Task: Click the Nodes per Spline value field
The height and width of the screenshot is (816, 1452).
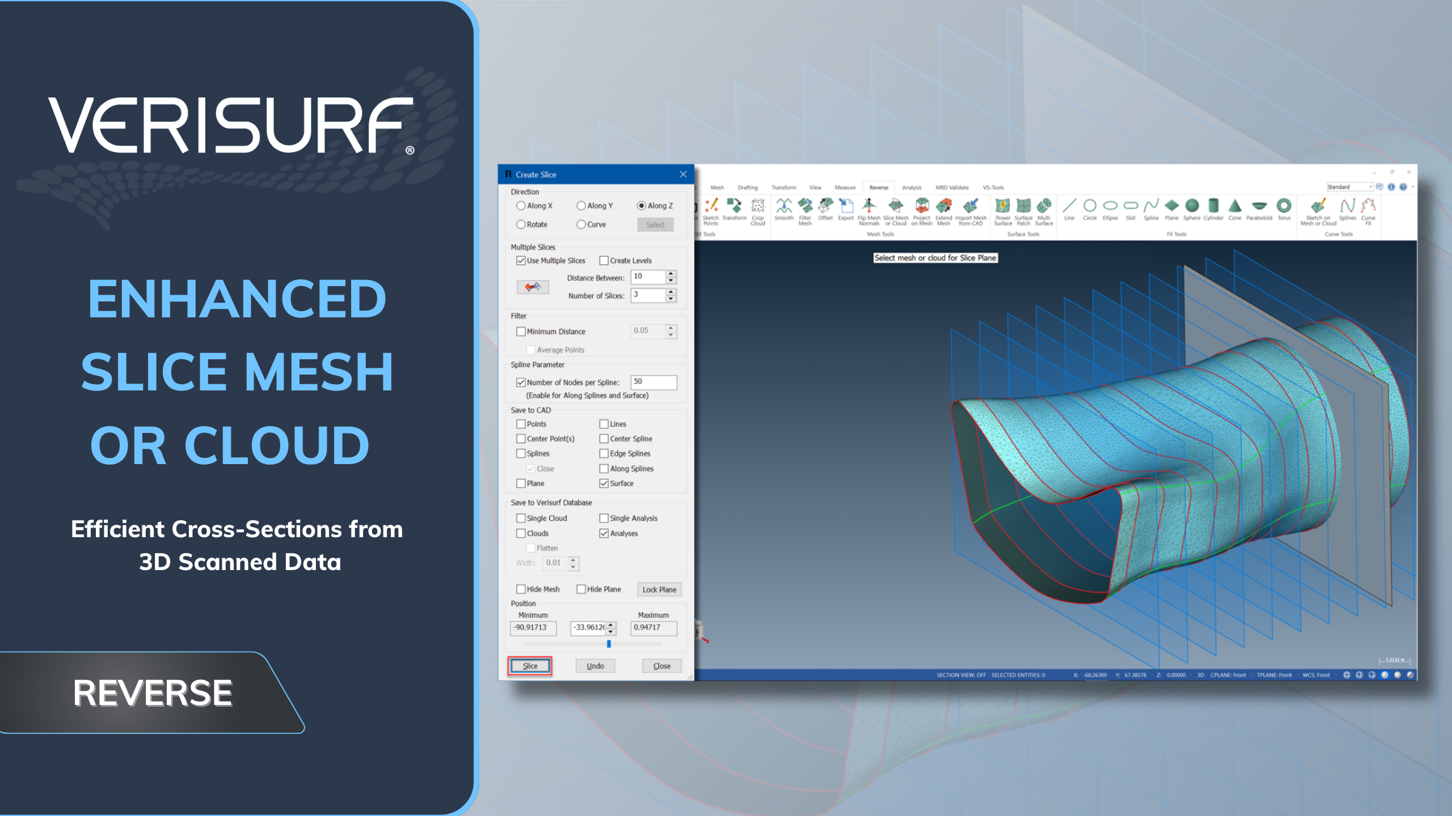Action: 653,382
